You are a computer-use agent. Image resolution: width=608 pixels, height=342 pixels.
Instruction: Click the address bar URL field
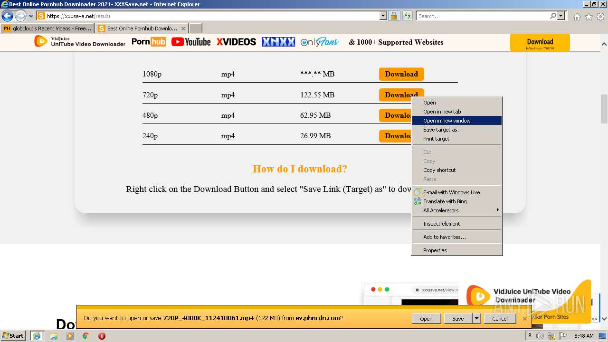pos(212,16)
